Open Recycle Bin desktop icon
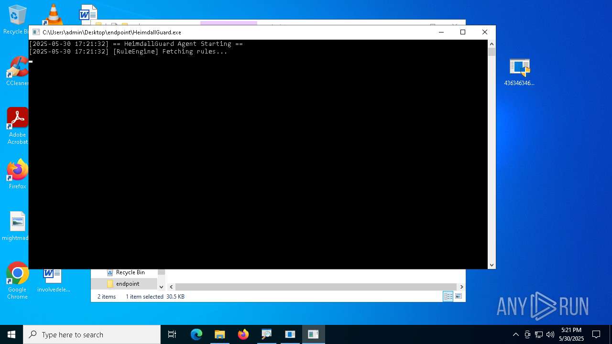The width and height of the screenshot is (612, 344). coord(17,19)
